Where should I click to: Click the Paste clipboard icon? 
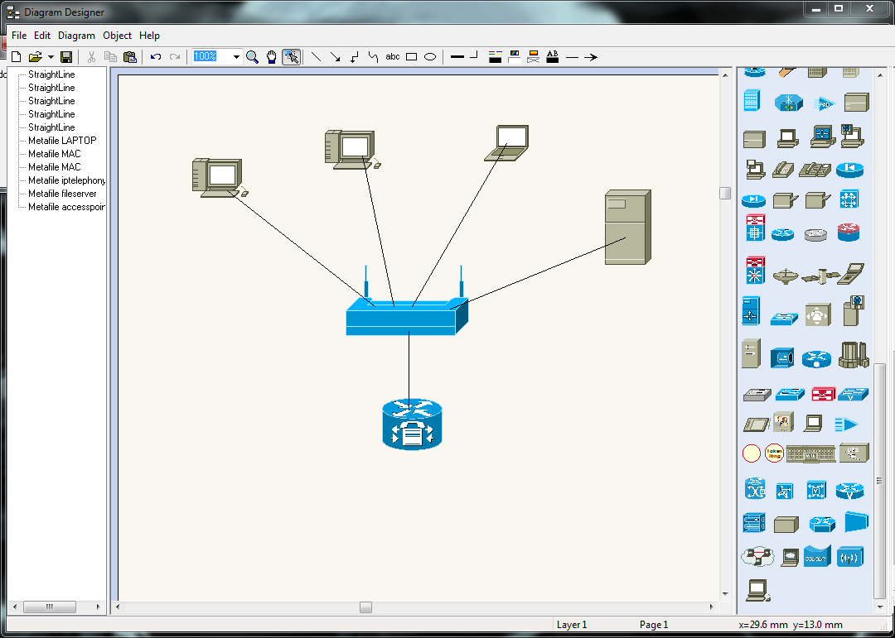click(x=130, y=57)
